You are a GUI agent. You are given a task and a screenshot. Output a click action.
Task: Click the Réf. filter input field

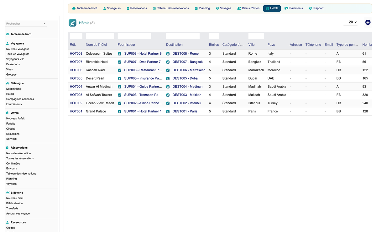(x=76, y=36)
